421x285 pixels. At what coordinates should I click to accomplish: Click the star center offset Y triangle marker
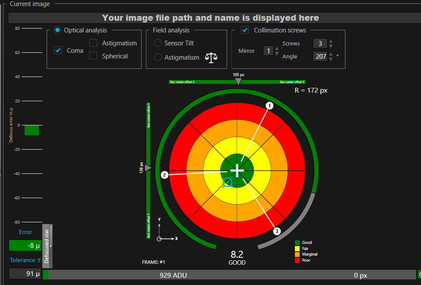point(149,167)
